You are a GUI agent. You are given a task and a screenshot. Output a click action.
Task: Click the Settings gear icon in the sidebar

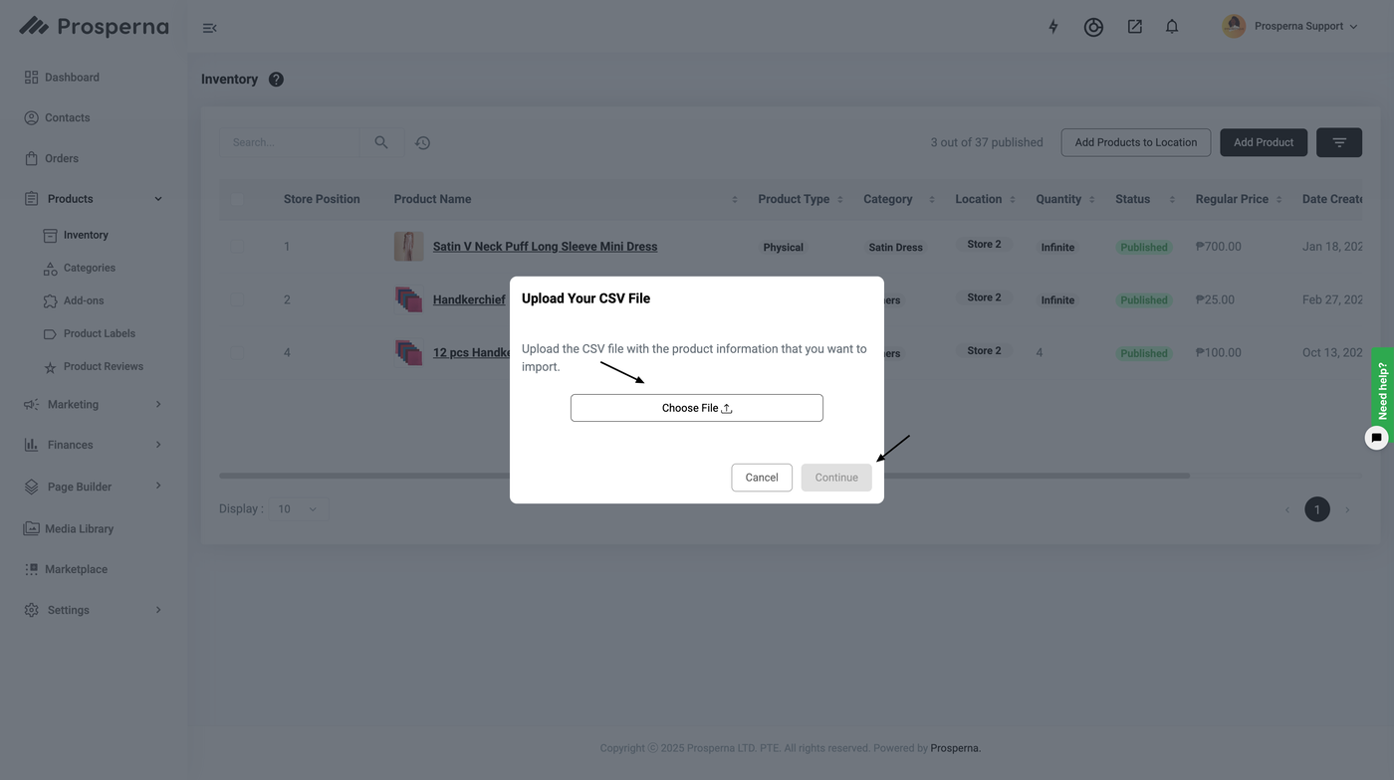[31, 610]
